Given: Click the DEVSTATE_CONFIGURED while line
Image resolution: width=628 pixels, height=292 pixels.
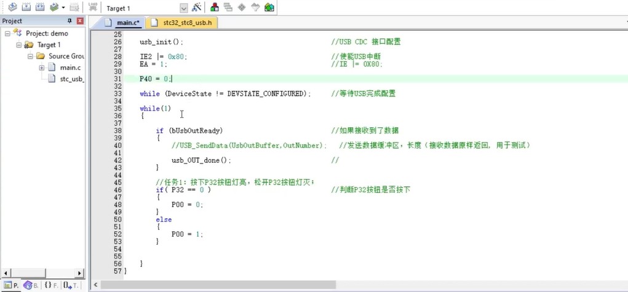Looking at the screenshot, I should tap(226, 93).
